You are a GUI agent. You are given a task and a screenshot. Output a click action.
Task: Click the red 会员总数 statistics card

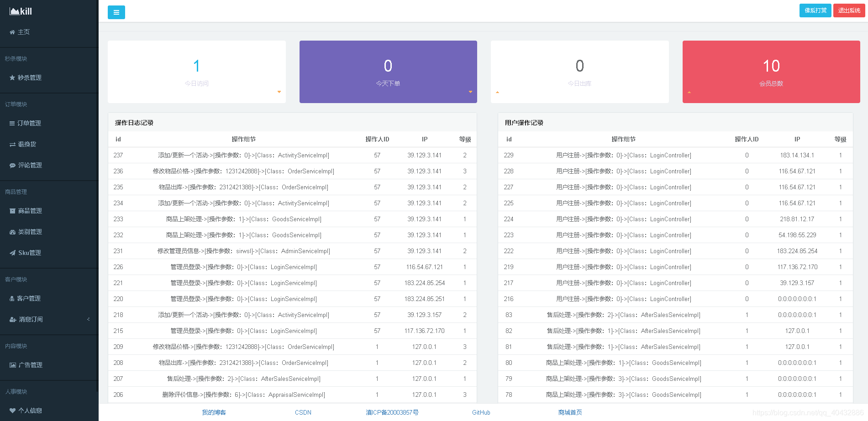coord(771,72)
